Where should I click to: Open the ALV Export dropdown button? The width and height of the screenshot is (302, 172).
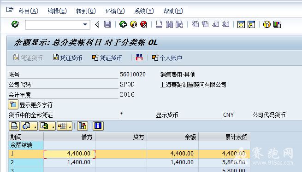click(x=47, y=126)
